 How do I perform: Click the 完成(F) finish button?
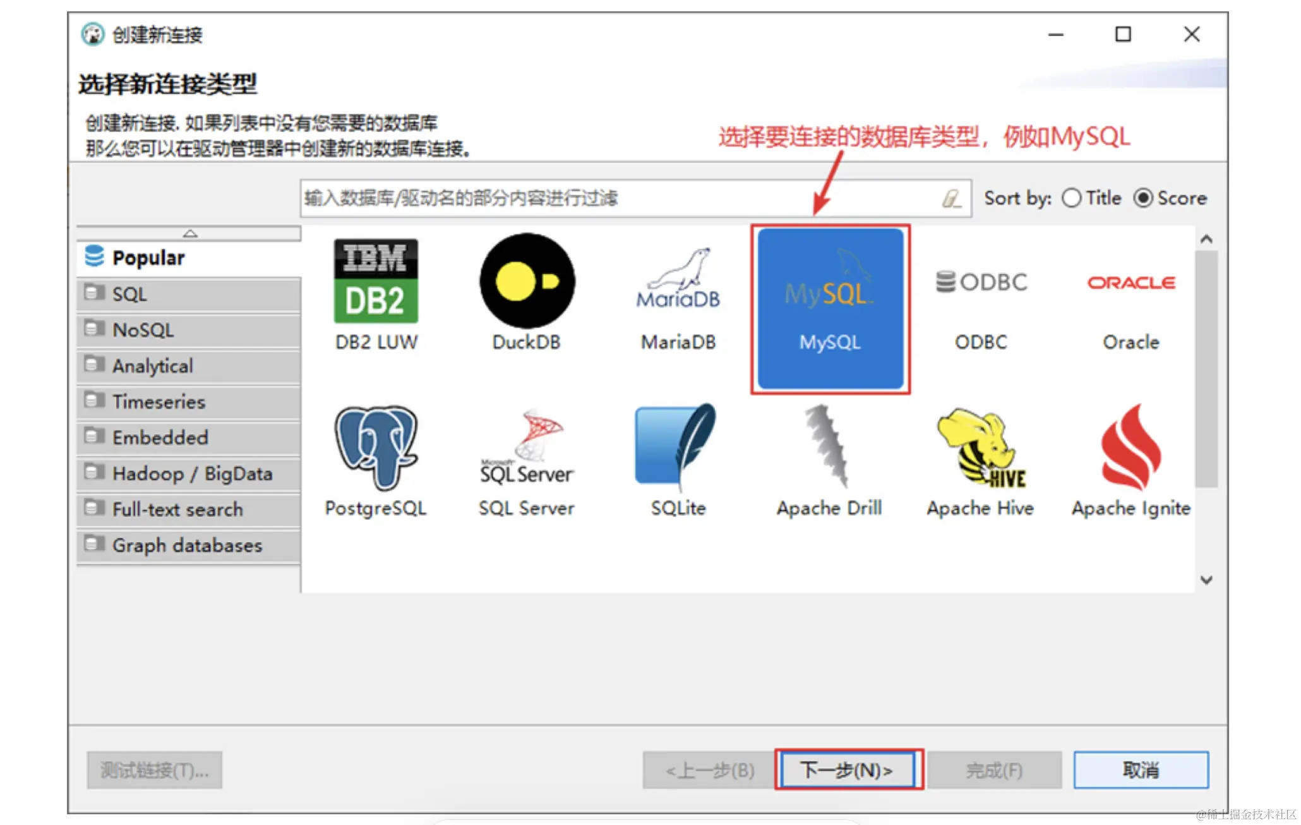(995, 770)
